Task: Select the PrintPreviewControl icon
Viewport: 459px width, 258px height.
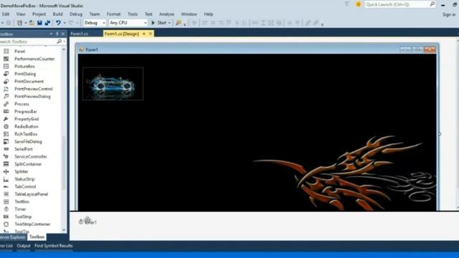Action: pos(6,89)
